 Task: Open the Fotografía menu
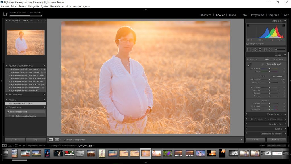[x=33, y=6]
